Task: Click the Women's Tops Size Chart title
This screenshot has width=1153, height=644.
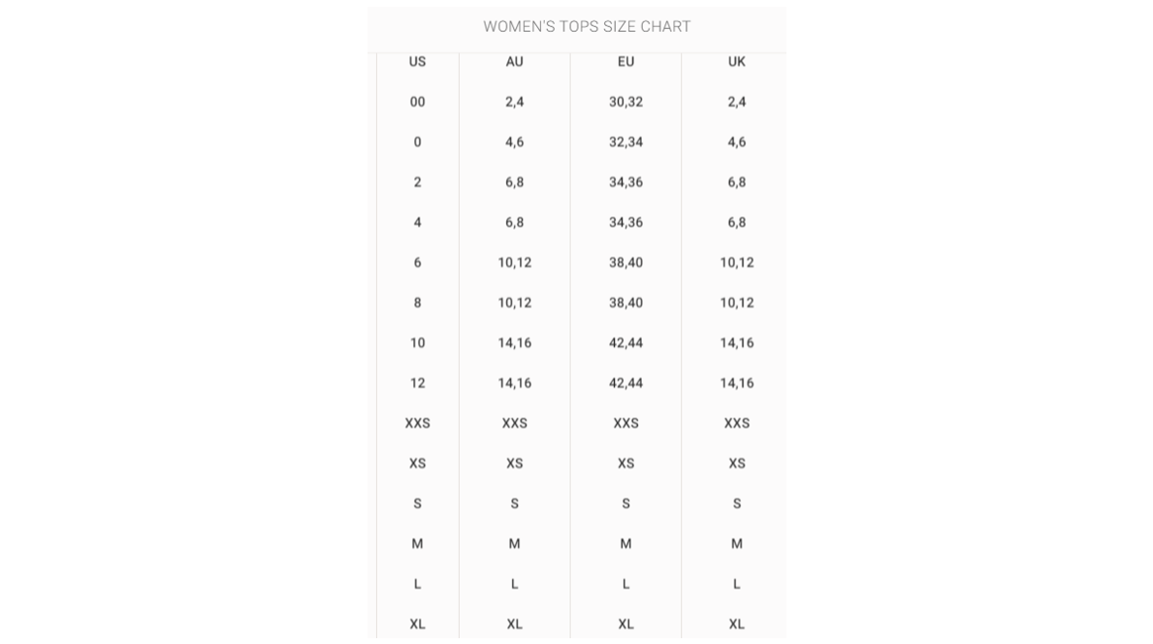Action: point(587,26)
